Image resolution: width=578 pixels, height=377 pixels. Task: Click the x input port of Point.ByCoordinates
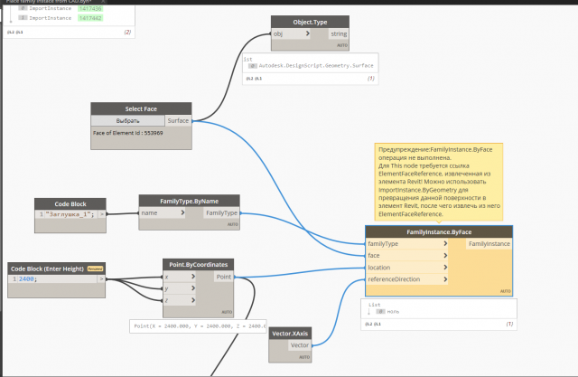tap(180, 277)
